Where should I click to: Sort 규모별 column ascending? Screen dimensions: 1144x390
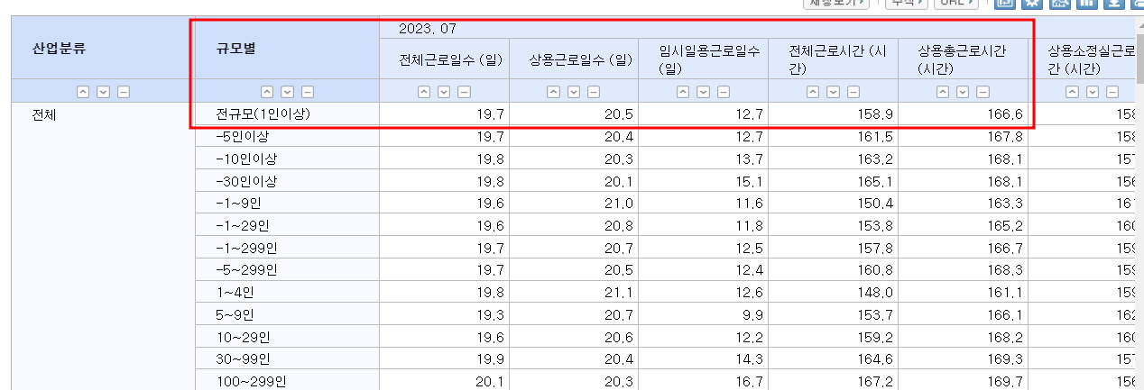pyautogui.click(x=267, y=91)
